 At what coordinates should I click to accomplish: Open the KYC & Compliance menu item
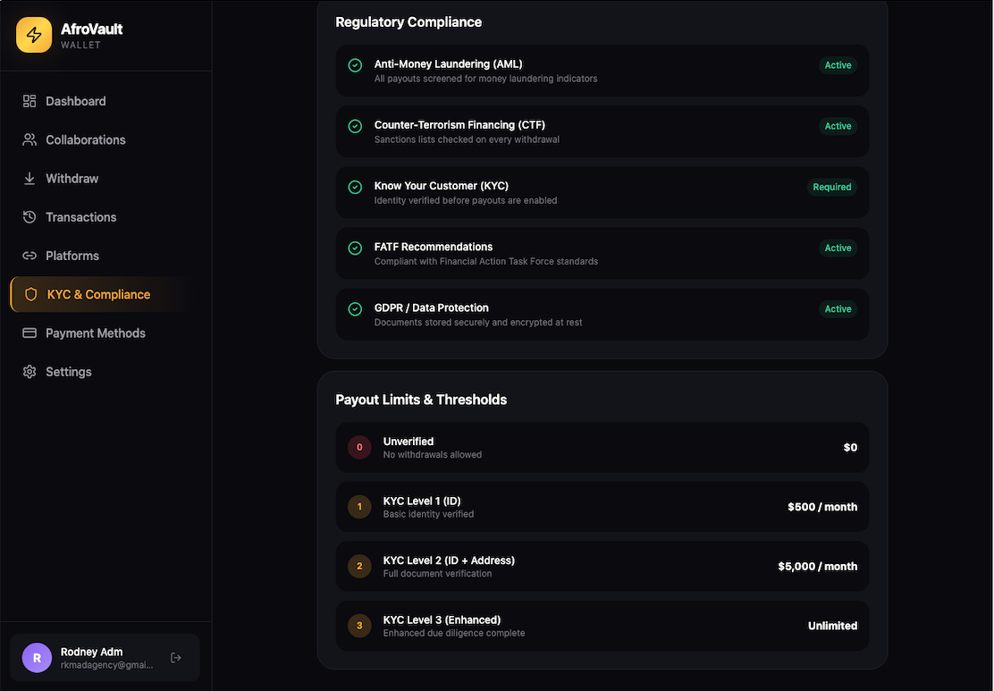coord(98,294)
